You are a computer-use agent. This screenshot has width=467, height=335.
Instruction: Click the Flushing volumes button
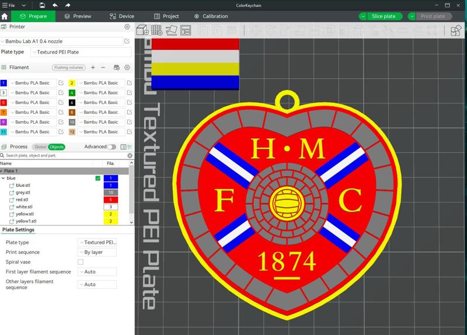[68, 68]
